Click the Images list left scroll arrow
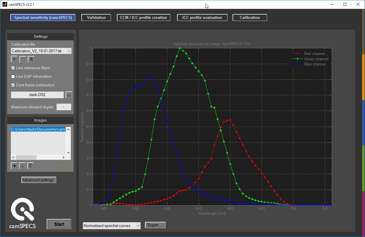 (13, 158)
